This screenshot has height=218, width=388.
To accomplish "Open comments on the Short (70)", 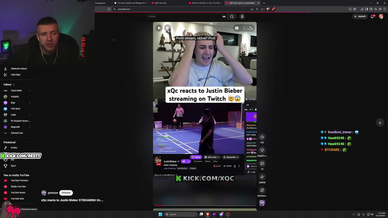I will [262, 163].
